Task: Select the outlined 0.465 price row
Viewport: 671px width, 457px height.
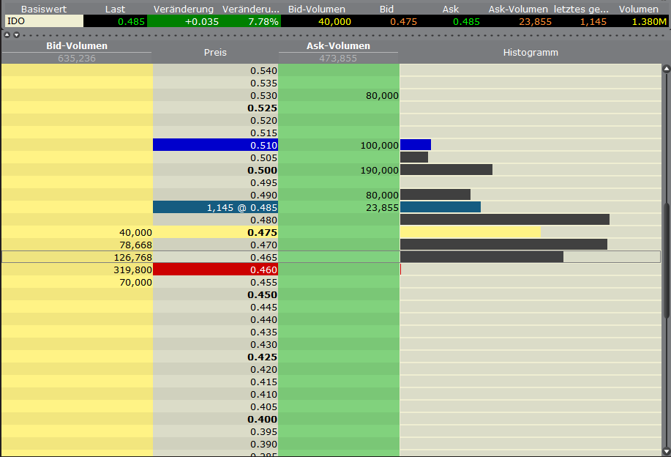Action: point(214,257)
